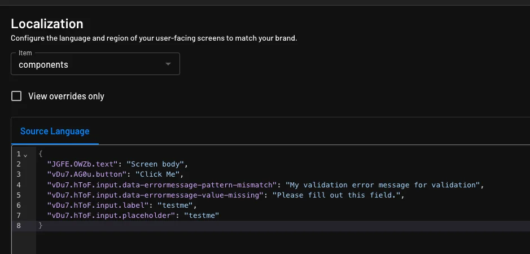
Task: Click the closing brace on line 8
Action: 40,226
